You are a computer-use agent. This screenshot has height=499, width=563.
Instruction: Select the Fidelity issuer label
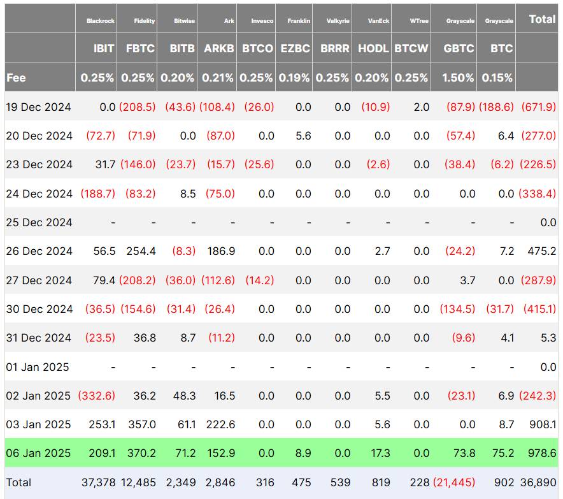point(145,21)
